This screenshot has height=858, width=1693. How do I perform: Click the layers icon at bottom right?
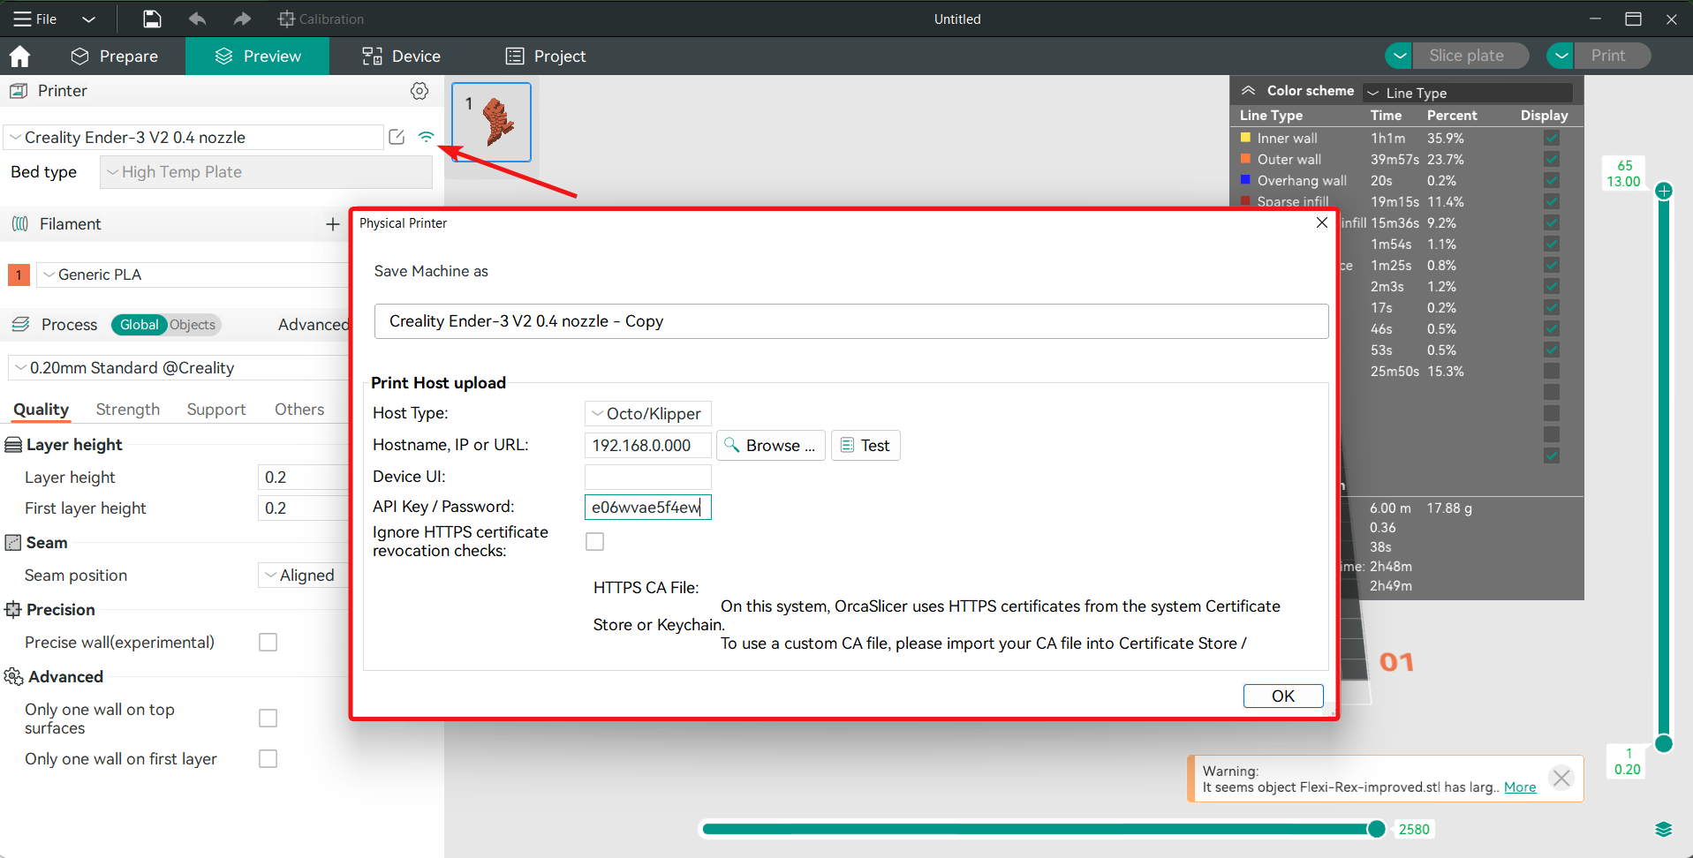pyautogui.click(x=1664, y=829)
